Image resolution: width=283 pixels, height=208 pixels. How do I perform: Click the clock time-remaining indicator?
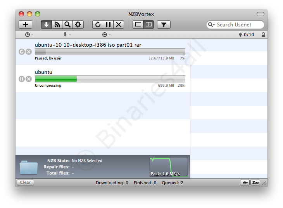click(x=28, y=35)
